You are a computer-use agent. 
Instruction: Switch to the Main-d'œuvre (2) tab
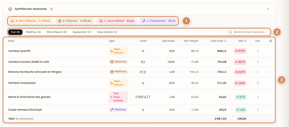[x=57, y=32]
